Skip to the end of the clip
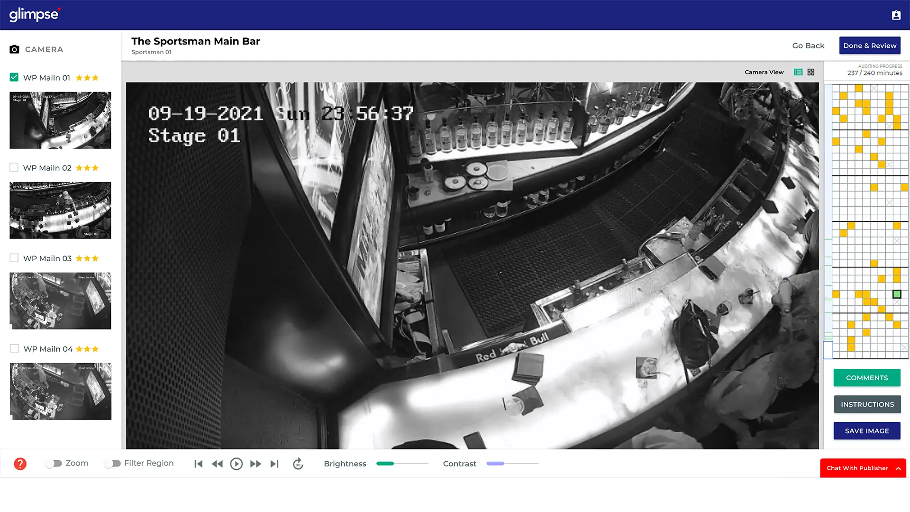This screenshot has width=910, height=512. (274, 464)
